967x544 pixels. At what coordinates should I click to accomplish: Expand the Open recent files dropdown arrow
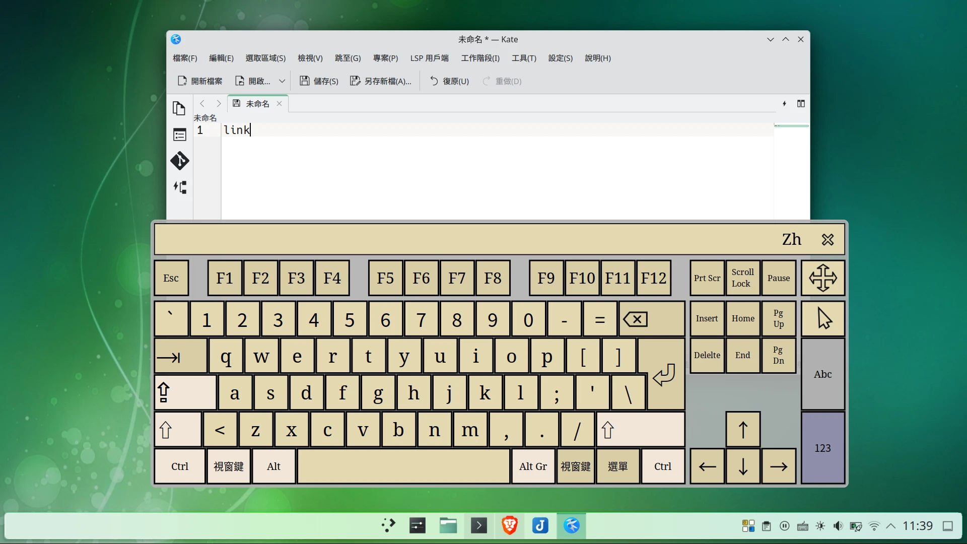(282, 81)
